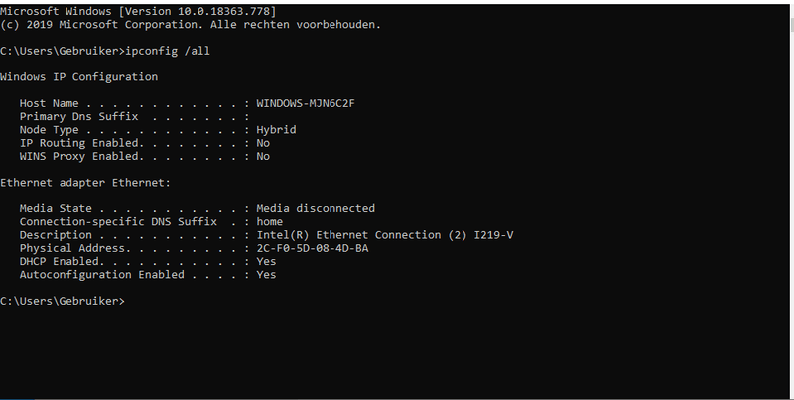Select the Microsoft copyright notice line
The width and height of the screenshot is (794, 400).
[x=190, y=23]
